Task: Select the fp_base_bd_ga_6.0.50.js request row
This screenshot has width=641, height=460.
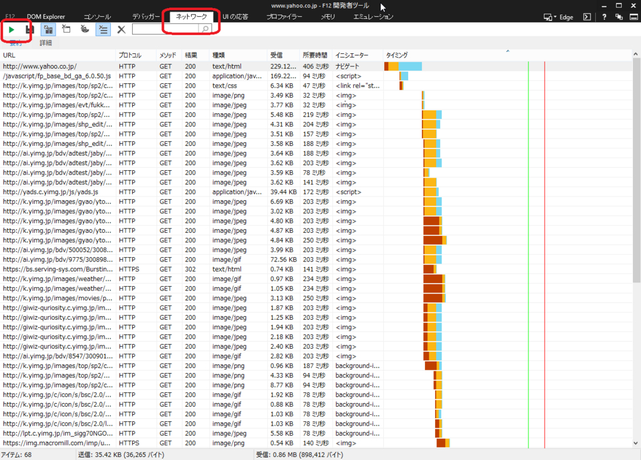Action: [x=315, y=76]
